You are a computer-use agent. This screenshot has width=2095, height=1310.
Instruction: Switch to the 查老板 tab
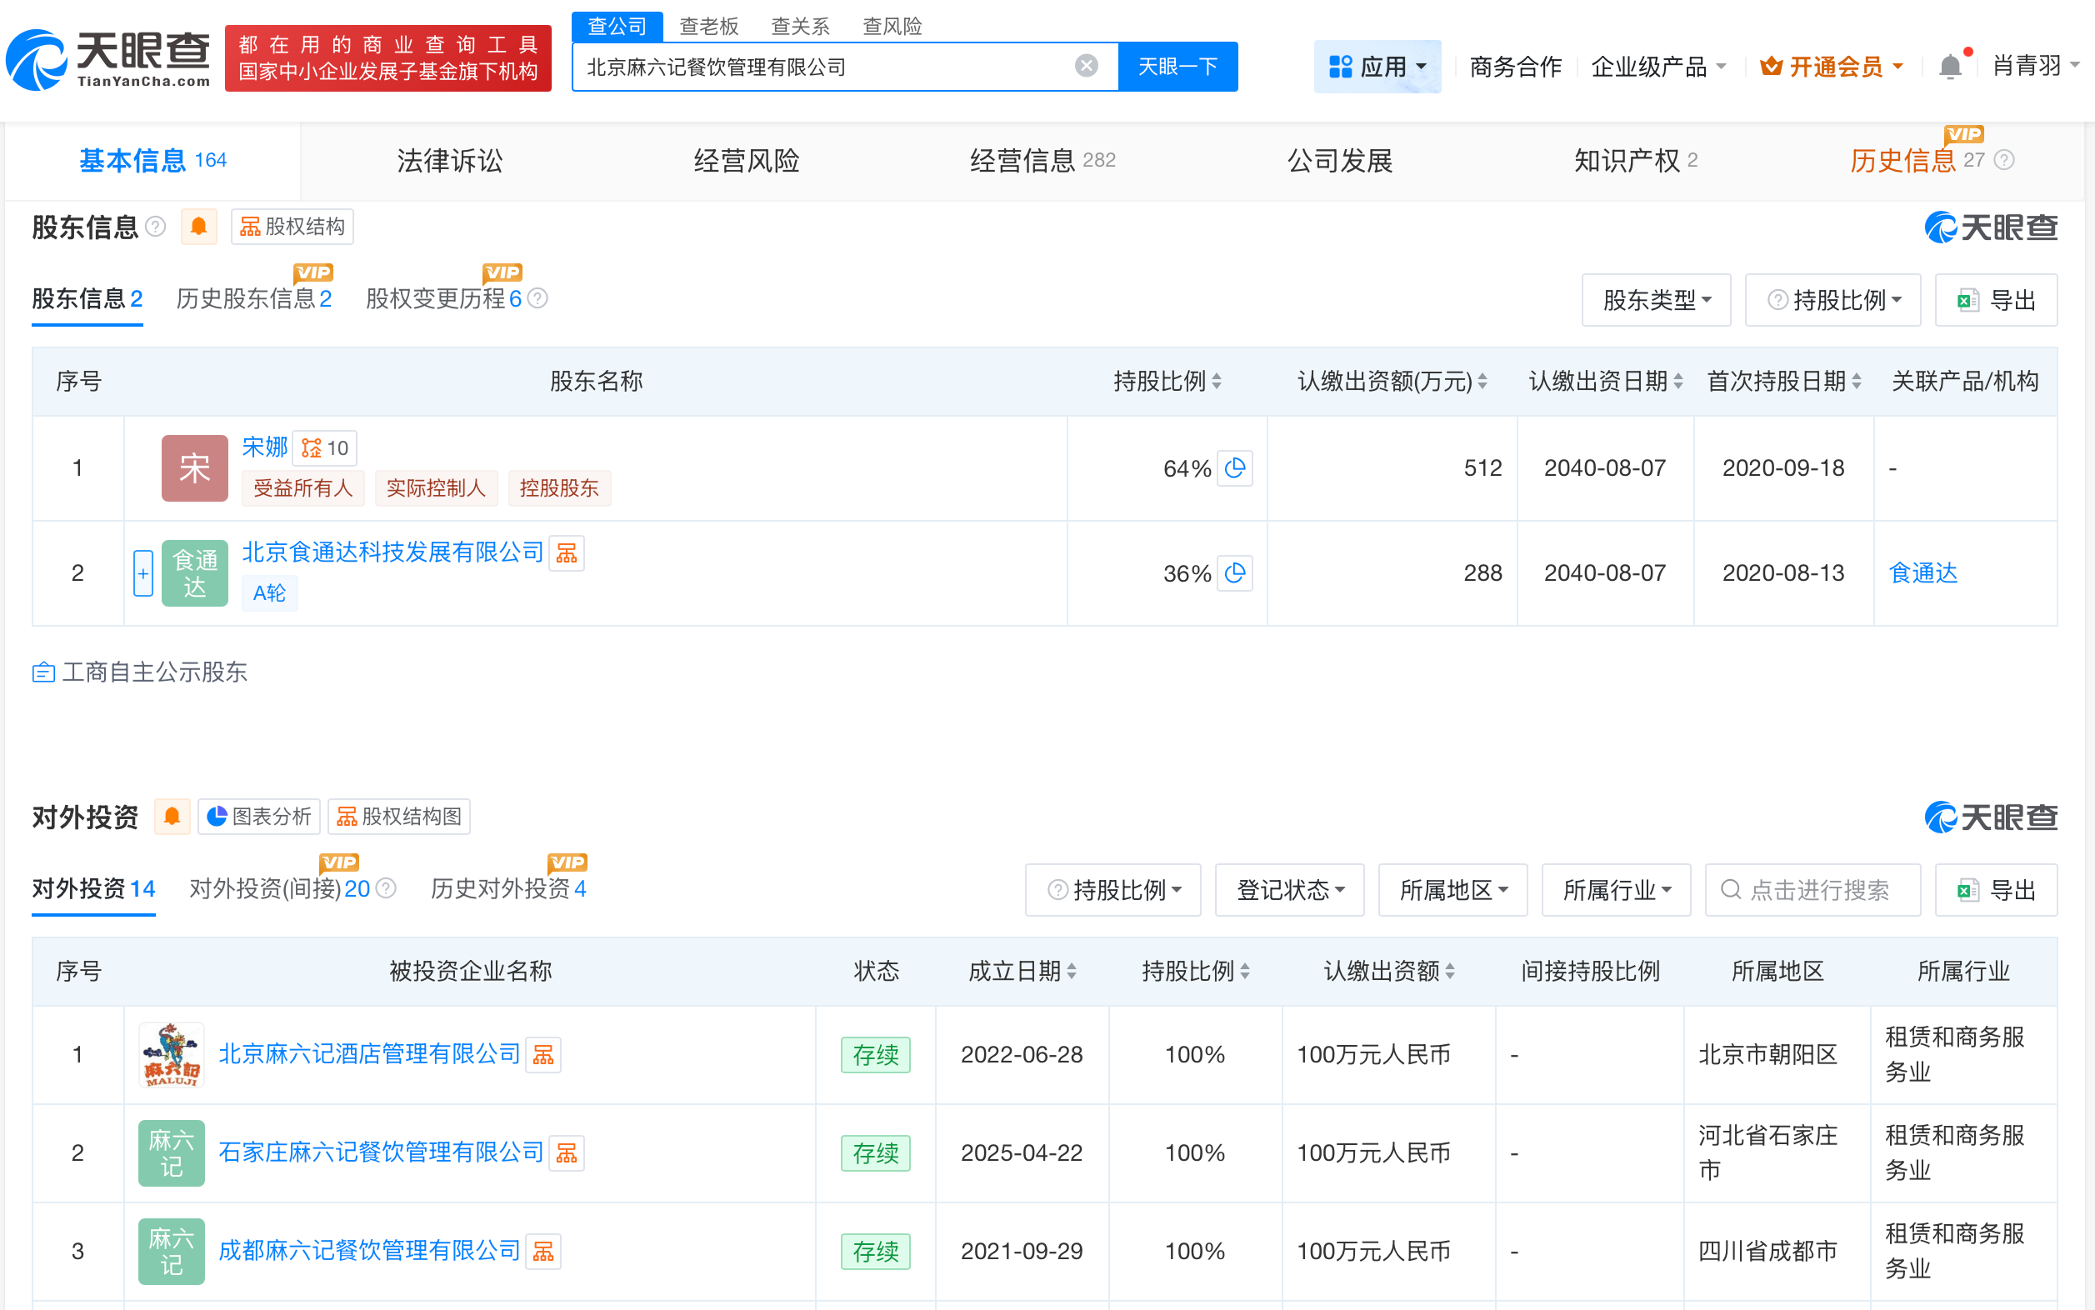[708, 26]
